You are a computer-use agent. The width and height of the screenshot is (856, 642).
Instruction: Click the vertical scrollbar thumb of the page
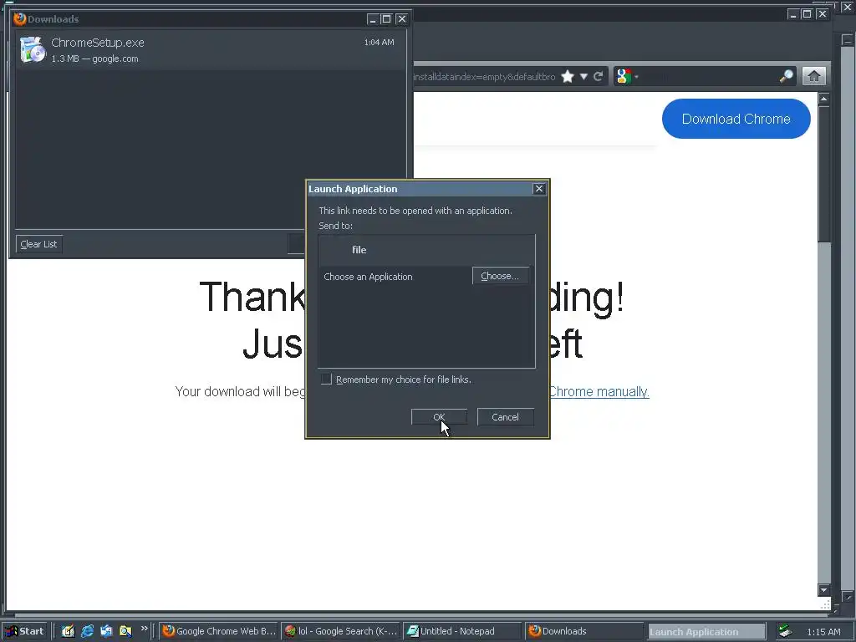click(823, 174)
